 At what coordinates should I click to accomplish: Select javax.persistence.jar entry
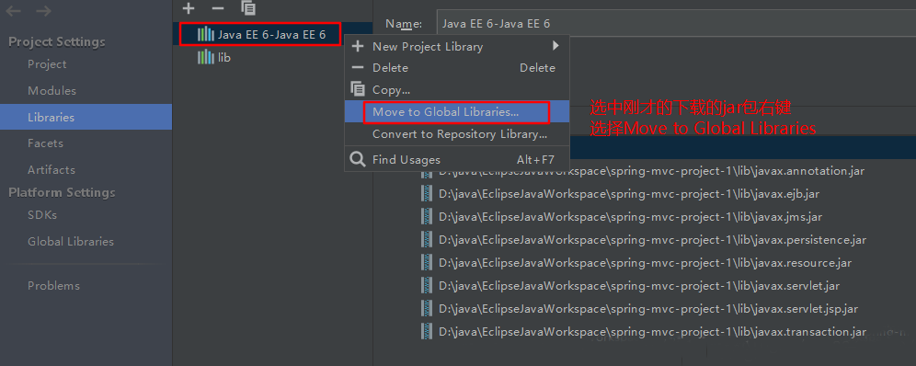click(x=653, y=240)
